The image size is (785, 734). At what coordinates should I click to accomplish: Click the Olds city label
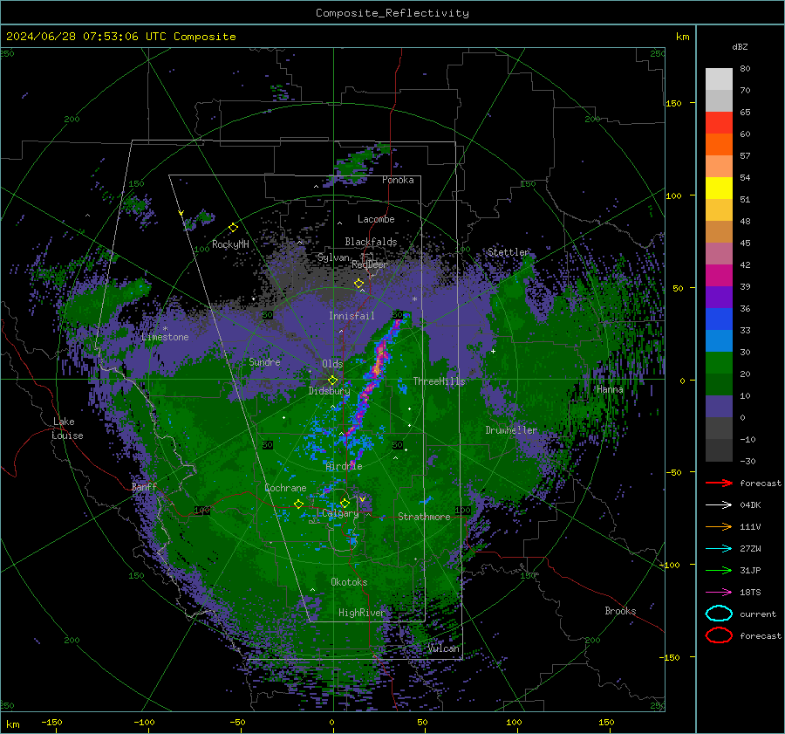pos(332,364)
